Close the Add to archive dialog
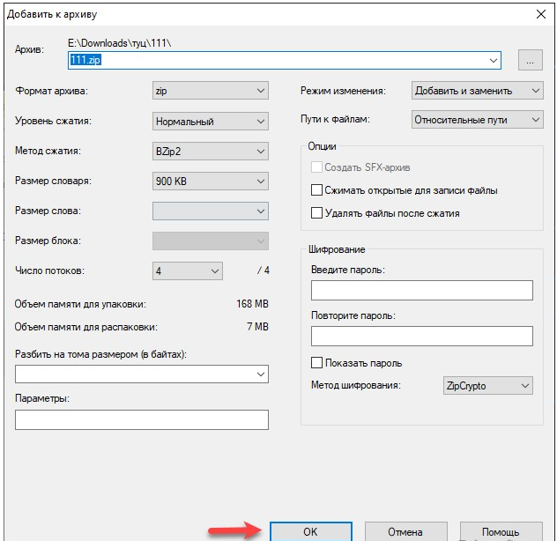Screen dimensions: 557x541 540,12
